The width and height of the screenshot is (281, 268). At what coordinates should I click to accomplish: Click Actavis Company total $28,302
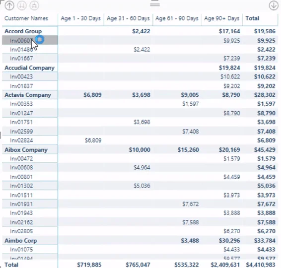pyautogui.click(x=265, y=95)
